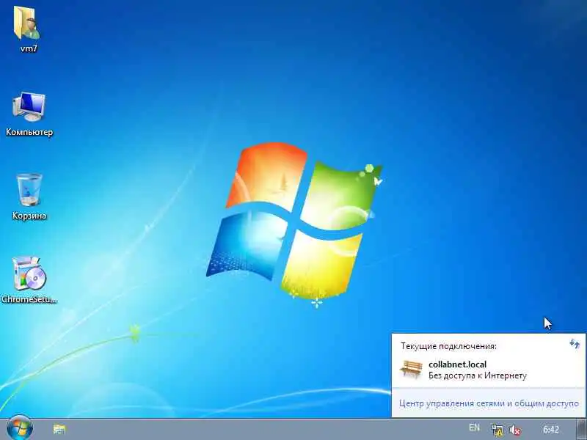Click the muted volume tray icon
Image resolution: width=587 pixels, height=440 pixels.
(x=515, y=430)
